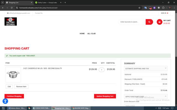177x110 pixels.
Task: Open historia clinica Word taskbar item
Action: (x=17, y=108)
